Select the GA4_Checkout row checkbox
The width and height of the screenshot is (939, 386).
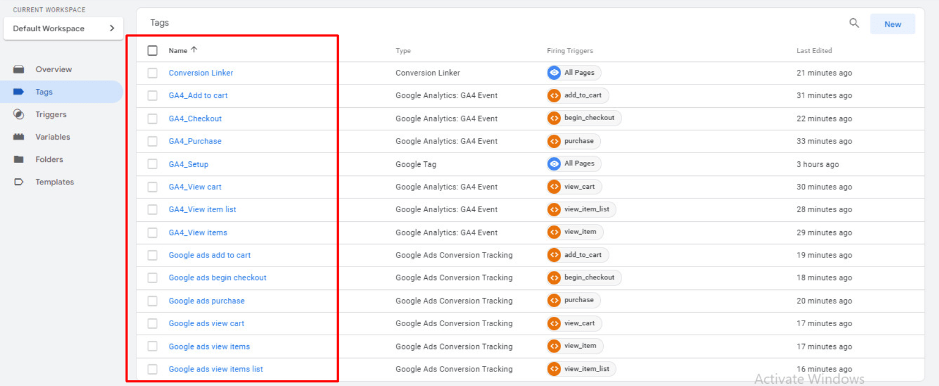coord(153,118)
